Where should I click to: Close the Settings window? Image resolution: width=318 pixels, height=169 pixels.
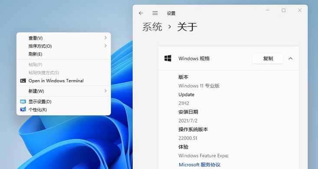[x=299, y=10]
